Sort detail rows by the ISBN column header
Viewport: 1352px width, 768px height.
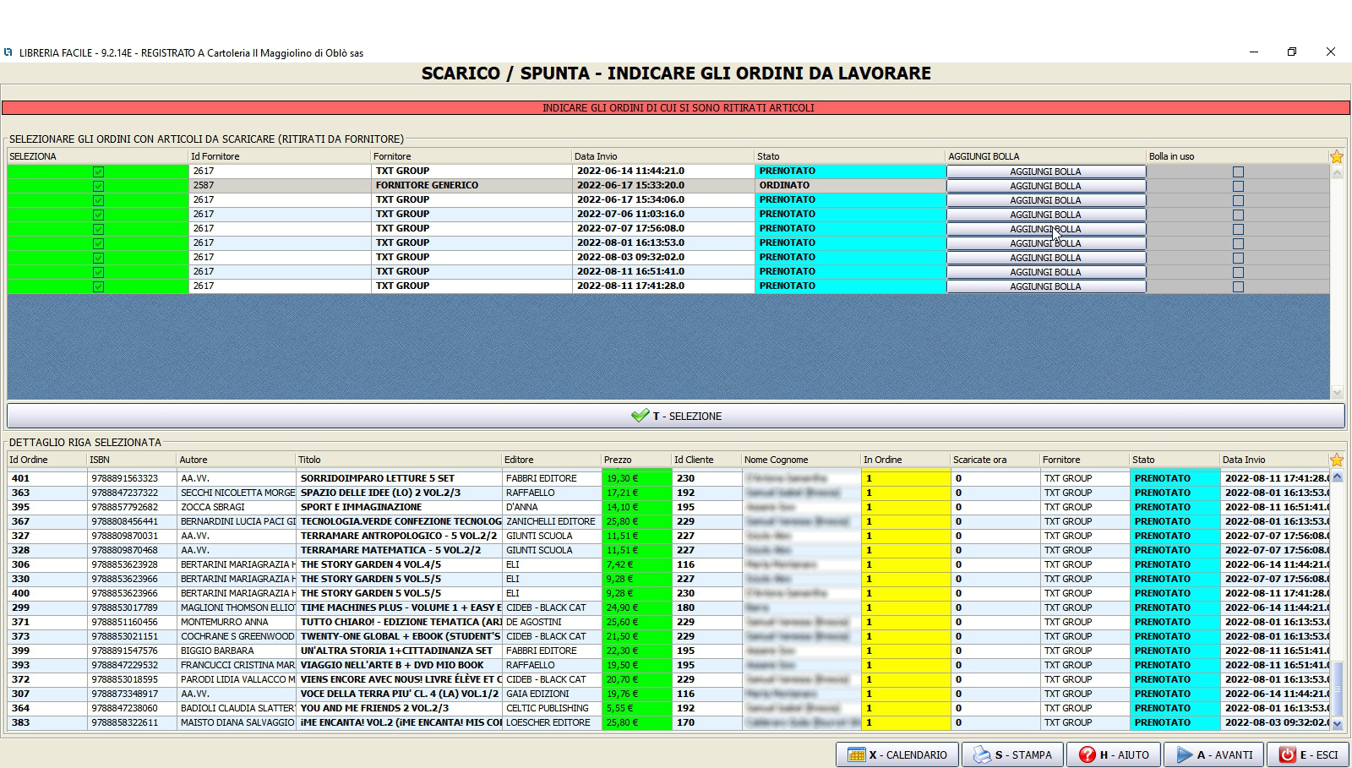tap(132, 460)
